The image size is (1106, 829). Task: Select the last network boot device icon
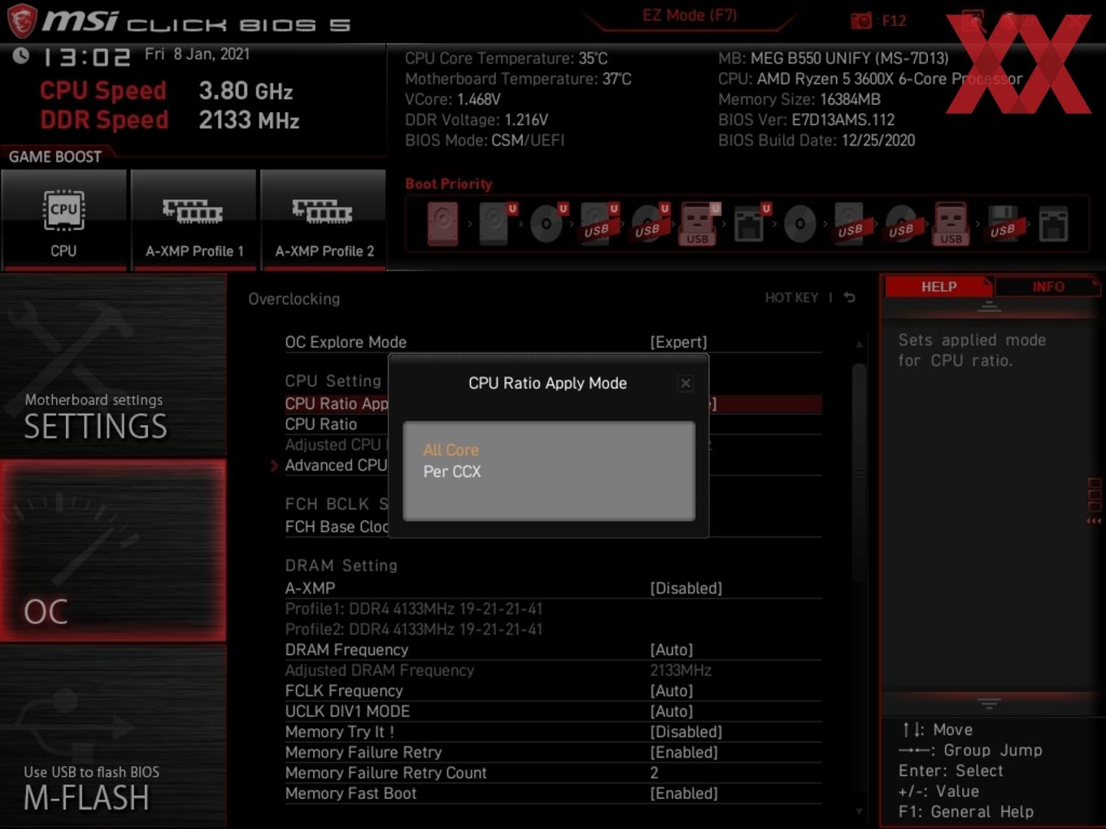(1053, 224)
